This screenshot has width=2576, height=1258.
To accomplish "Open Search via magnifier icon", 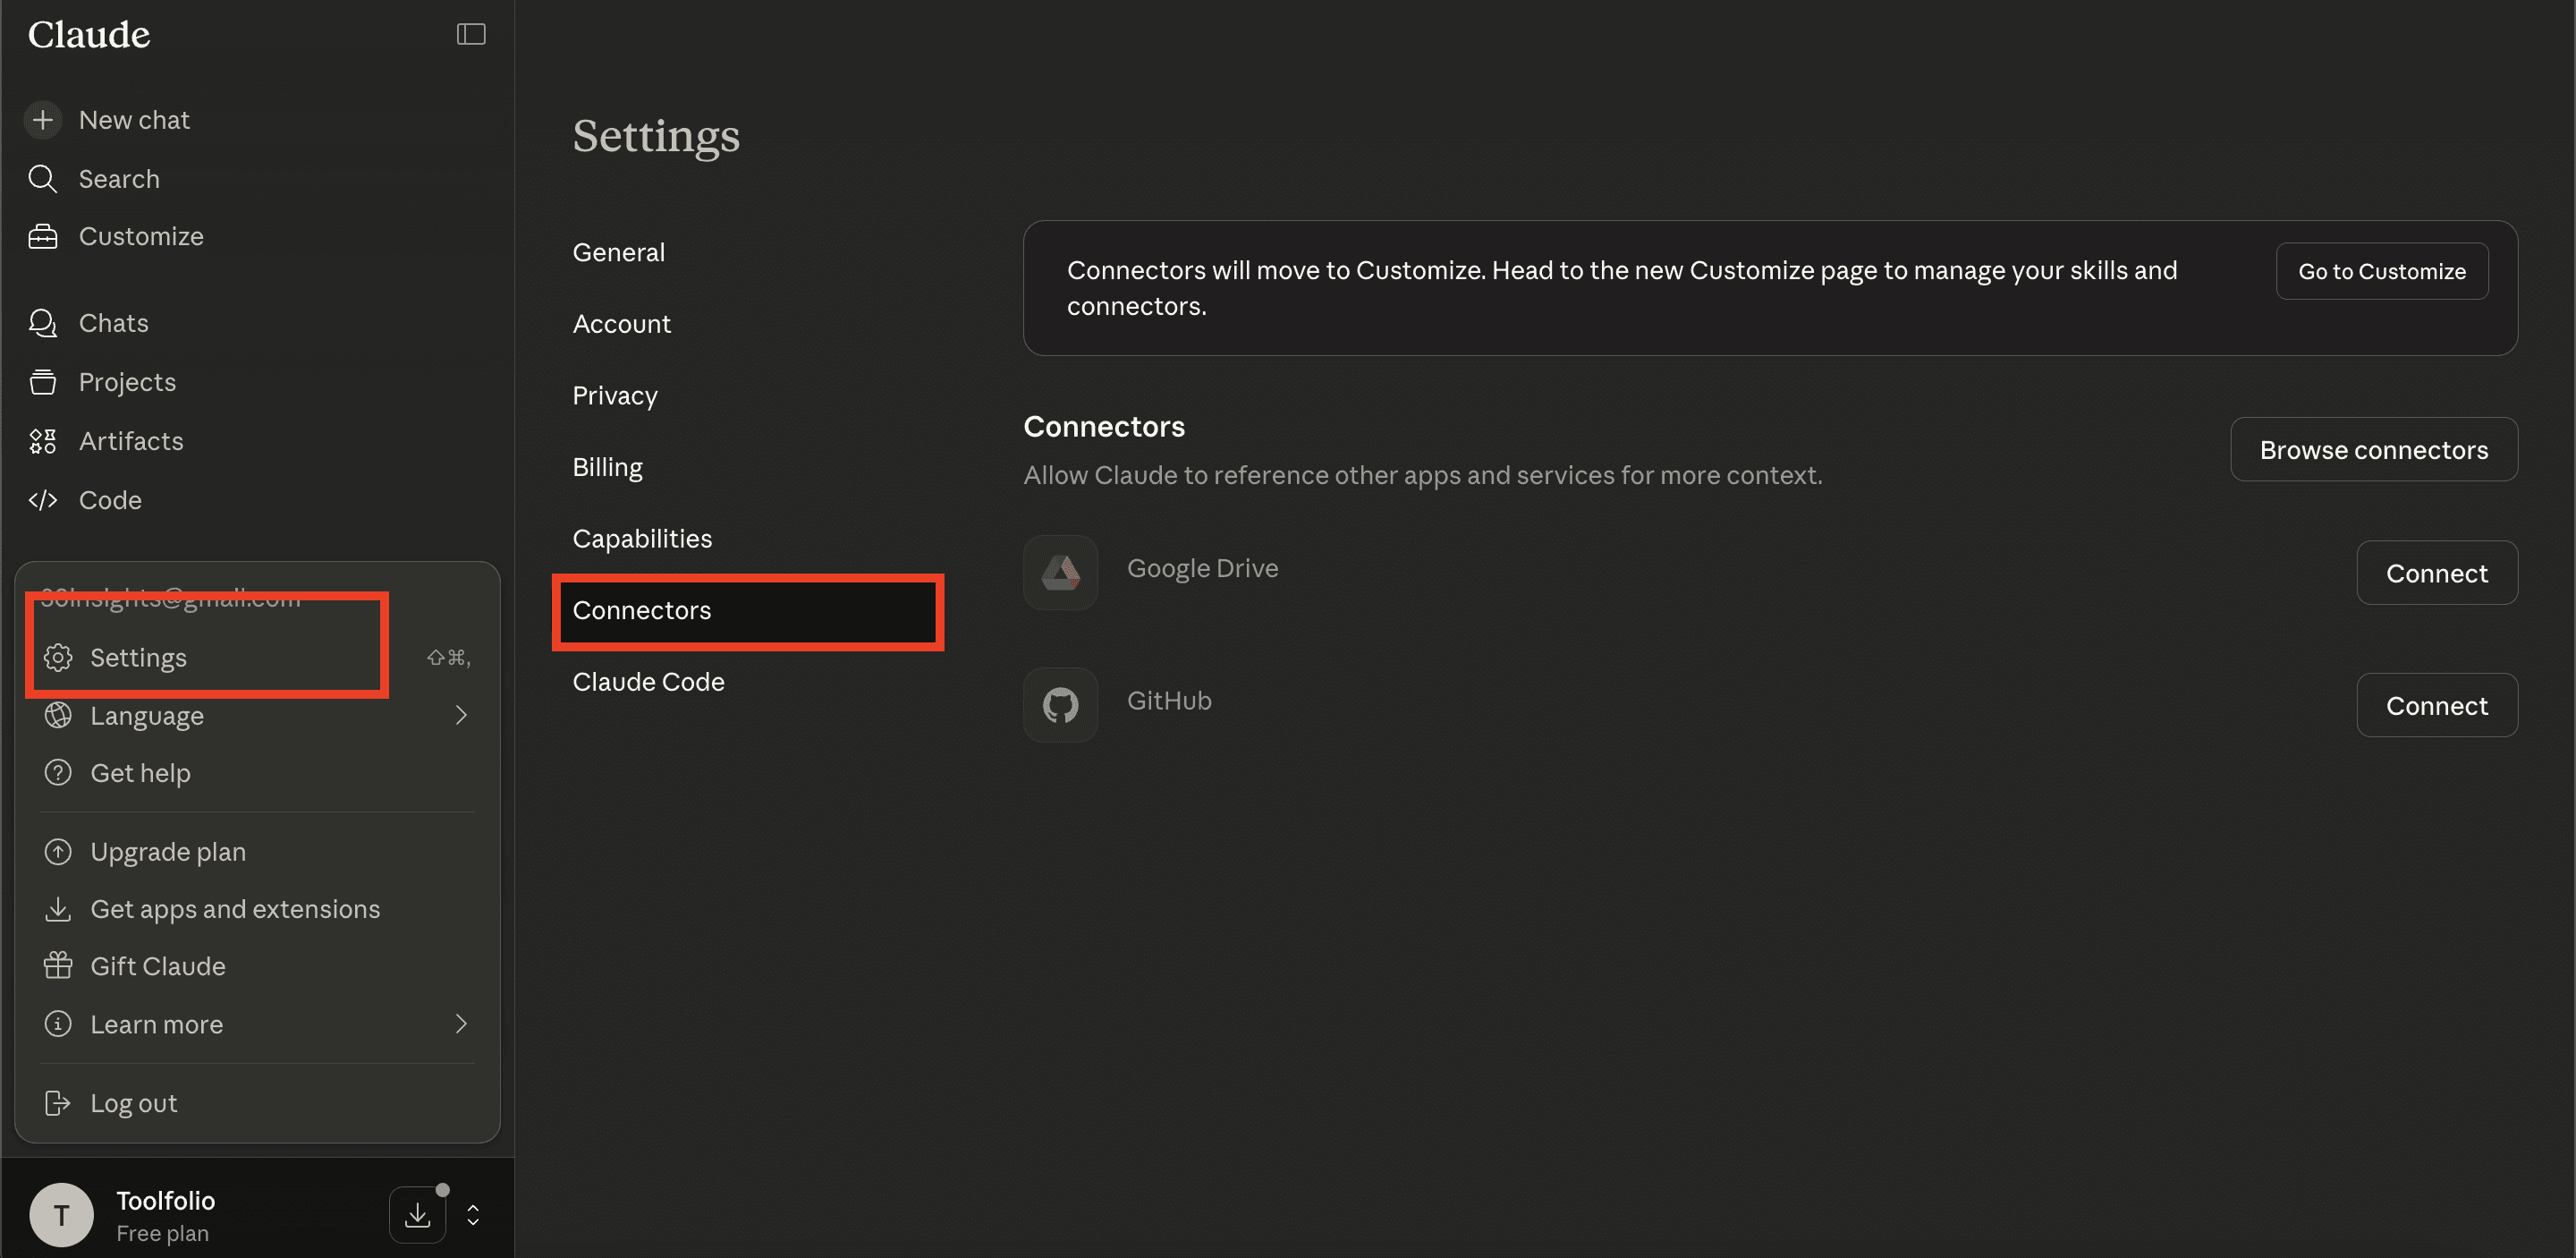I will 42,179.
